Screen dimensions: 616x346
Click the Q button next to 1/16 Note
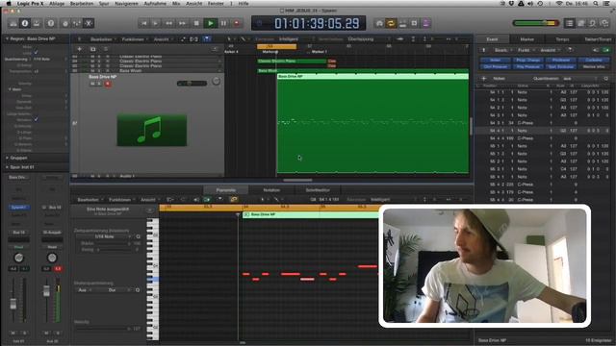138,236
